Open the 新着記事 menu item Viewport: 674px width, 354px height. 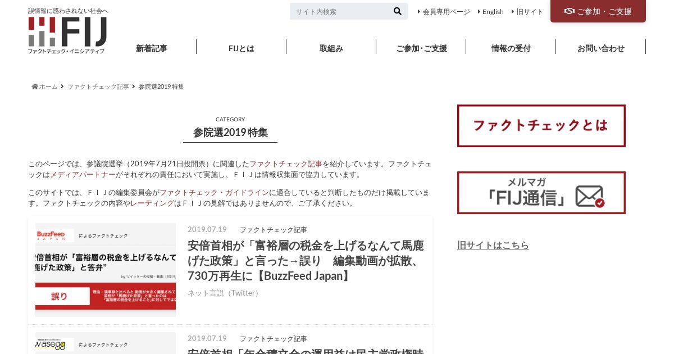click(x=152, y=48)
